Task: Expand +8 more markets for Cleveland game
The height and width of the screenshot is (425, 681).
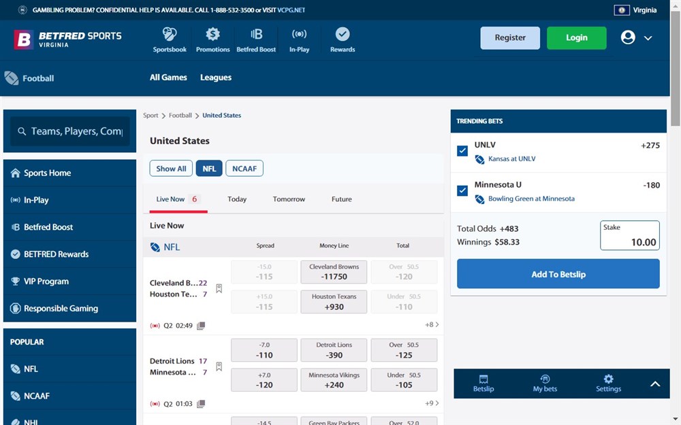Action: pyautogui.click(x=432, y=324)
